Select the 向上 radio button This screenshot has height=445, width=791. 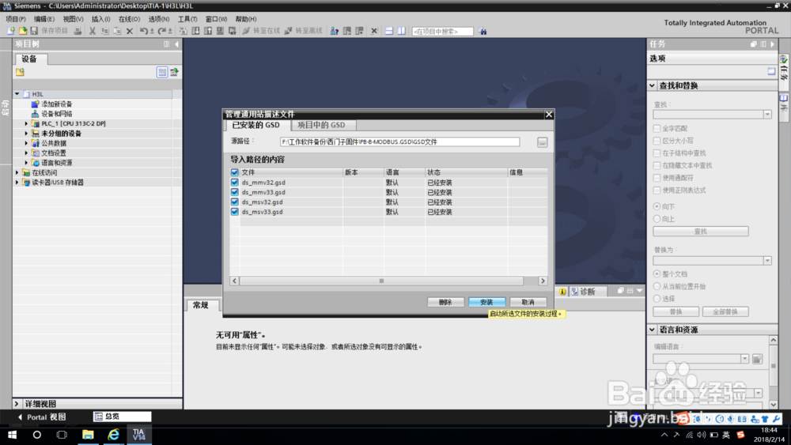point(657,219)
